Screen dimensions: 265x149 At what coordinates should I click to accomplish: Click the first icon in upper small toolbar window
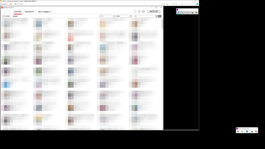tap(178, 13)
